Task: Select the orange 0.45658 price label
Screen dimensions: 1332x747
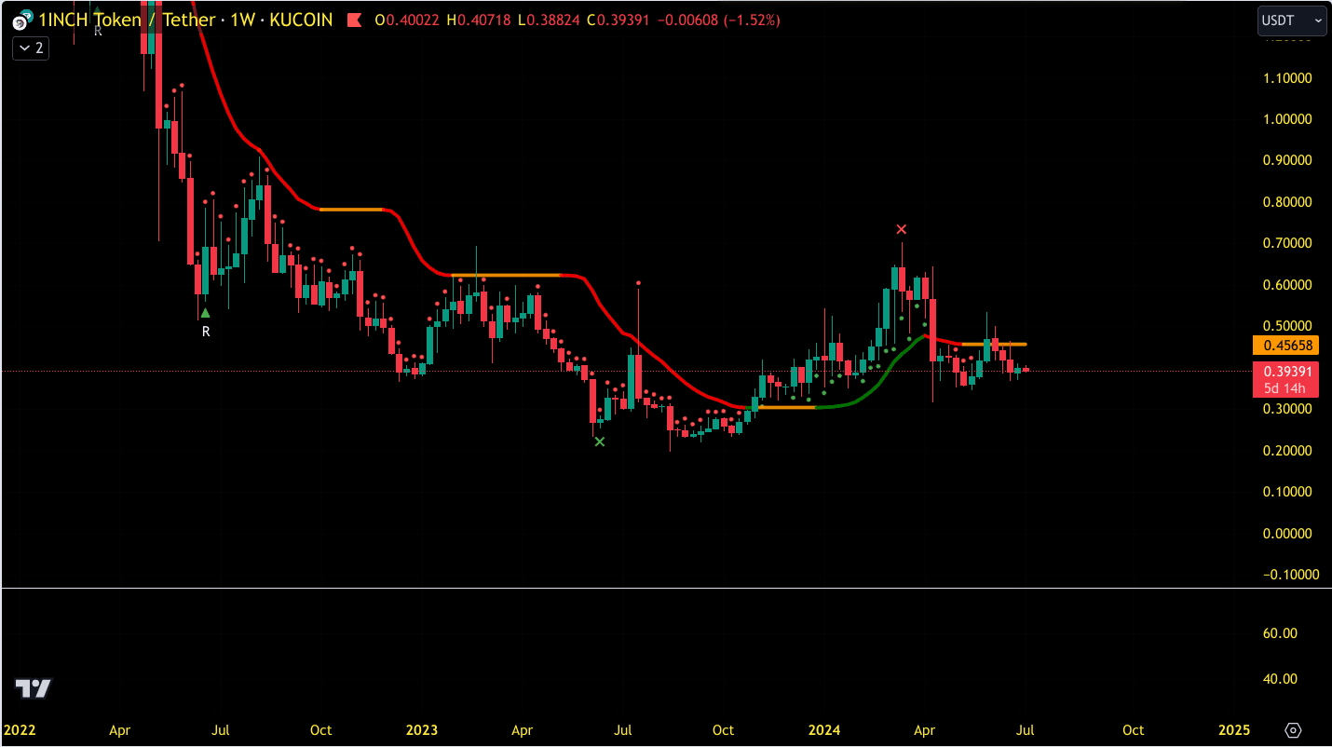Action: pos(1286,346)
